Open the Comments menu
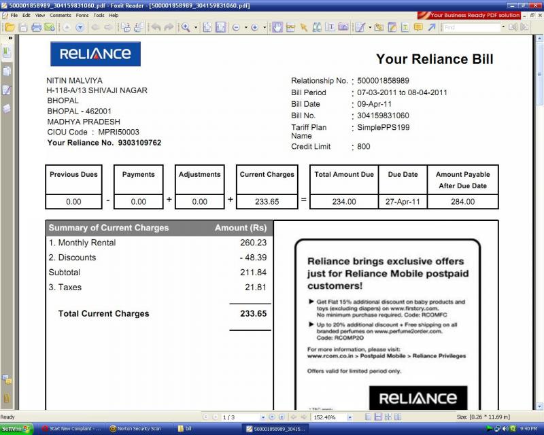 [x=61, y=15]
